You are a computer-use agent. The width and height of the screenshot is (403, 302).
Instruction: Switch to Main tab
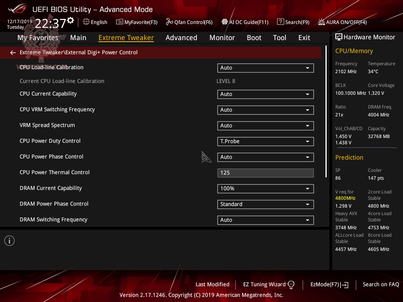(78, 38)
